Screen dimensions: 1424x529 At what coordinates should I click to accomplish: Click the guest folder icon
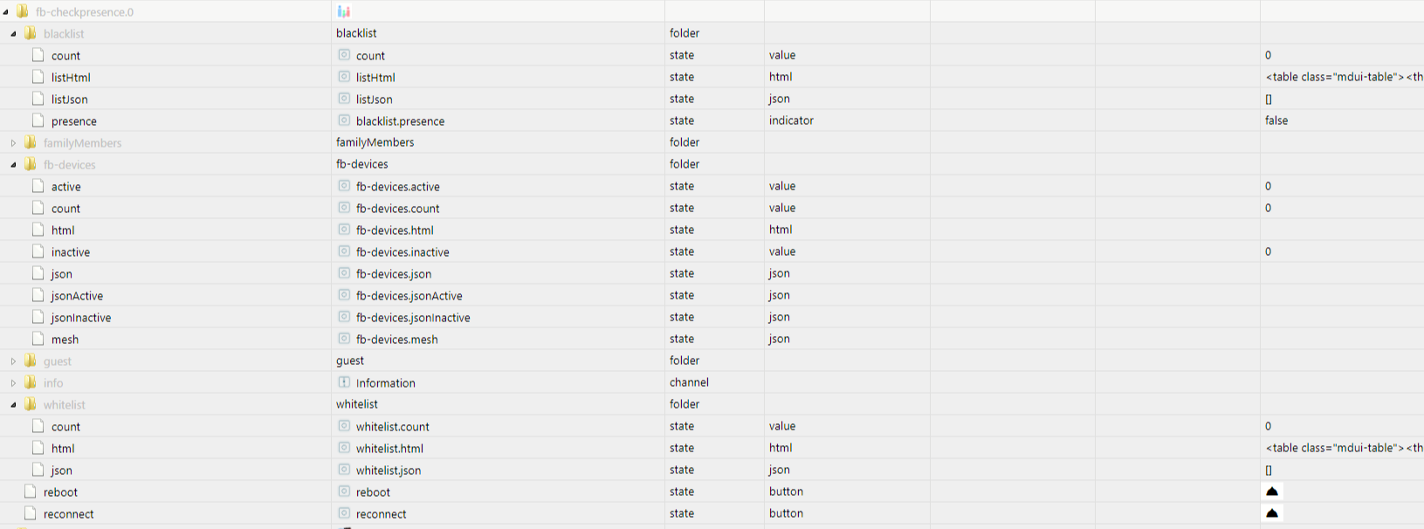(31, 361)
